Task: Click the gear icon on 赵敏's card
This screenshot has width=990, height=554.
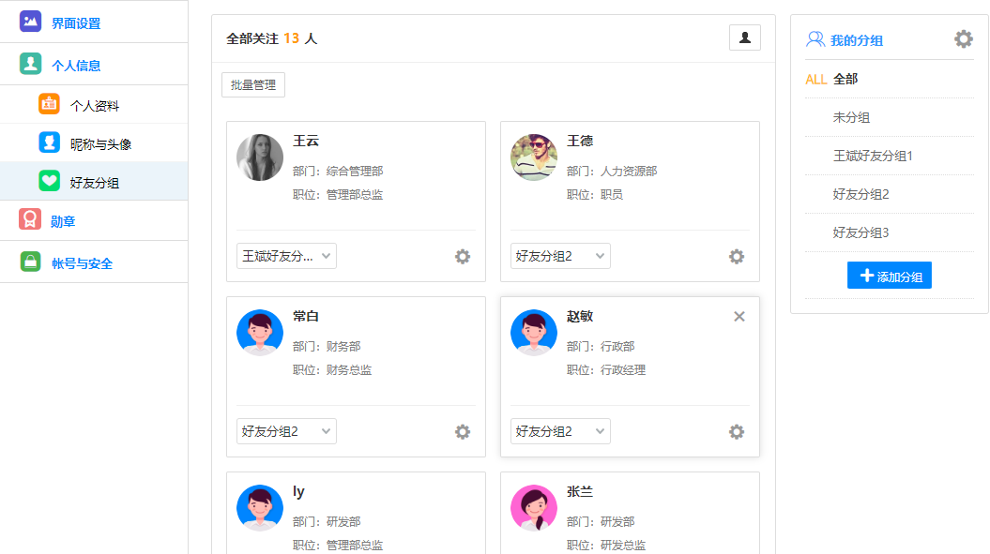Action: pyautogui.click(x=737, y=431)
